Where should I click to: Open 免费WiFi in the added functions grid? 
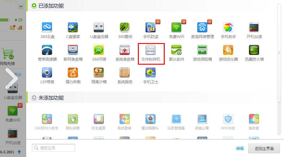click(177, 30)
